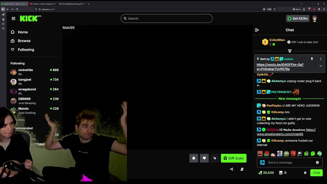327x184 pixels.
Task: Enable stream notifications with the bell button
Action: 194,158
